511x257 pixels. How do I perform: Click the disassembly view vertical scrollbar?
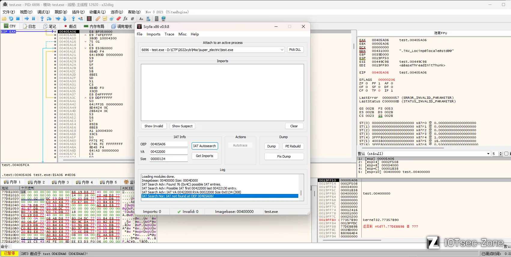pyautogui.click(x=354, y=93)
